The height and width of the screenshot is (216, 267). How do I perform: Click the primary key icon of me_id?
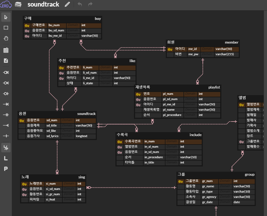(170, 49)
